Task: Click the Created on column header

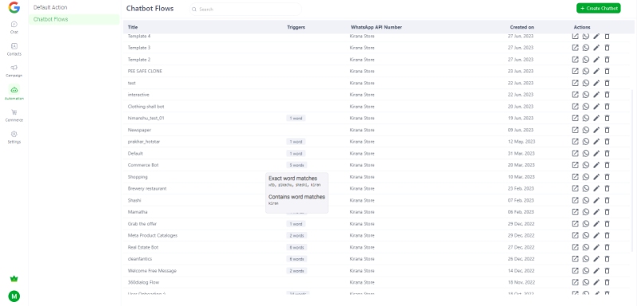Action: (x=522, y=27)
